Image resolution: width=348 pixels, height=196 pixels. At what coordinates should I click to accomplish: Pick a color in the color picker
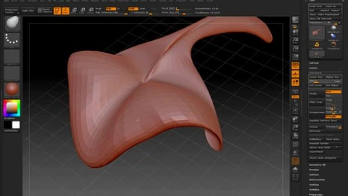point(12,108)
